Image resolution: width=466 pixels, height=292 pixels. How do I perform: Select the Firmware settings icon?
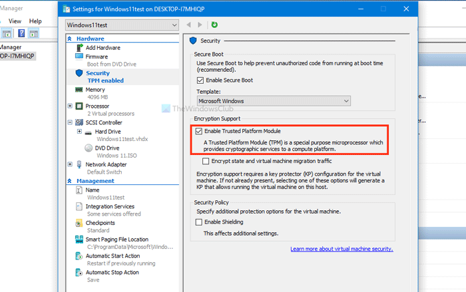click(x=79, y=57)
